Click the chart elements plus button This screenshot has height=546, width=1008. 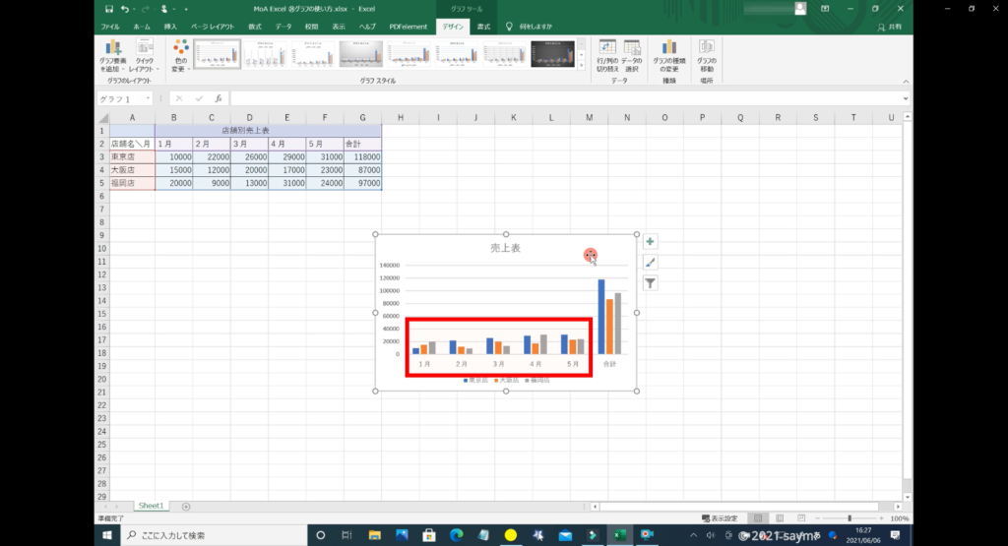[x=650, y=242]
